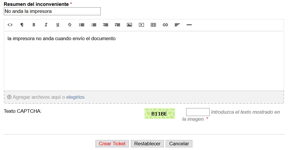Decrease indent with outdent icon

tap(106, 25)
